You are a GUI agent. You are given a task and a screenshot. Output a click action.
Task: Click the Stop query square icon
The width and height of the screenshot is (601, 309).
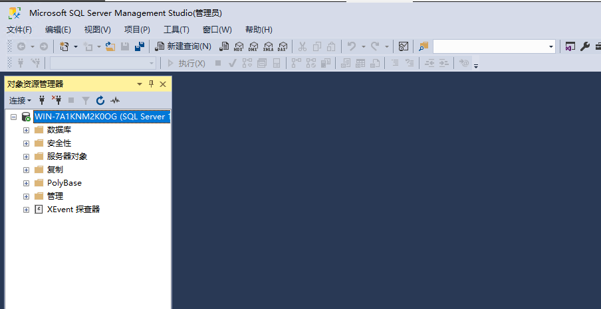[x=218, y=64]
